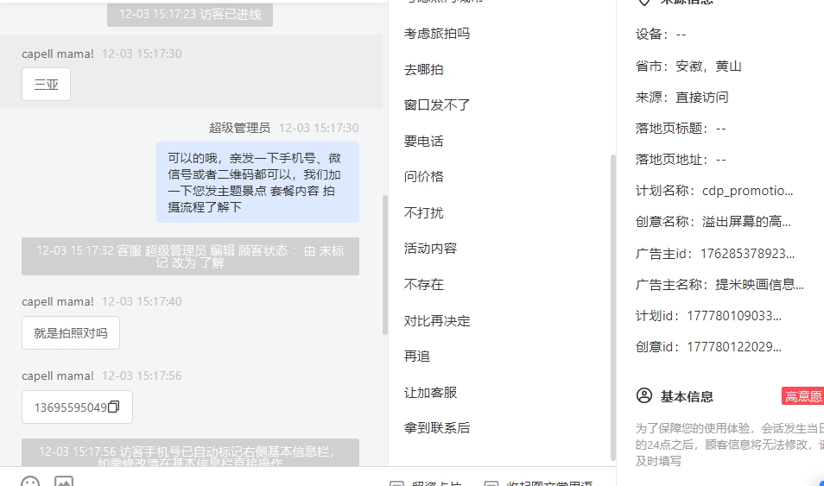Click the 计划id 177780109033... value
This screenshot has width=824, height=486.
coord(734,316)
